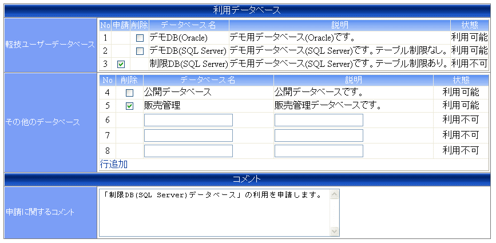Focus description field in row 7

click(319, 136)
